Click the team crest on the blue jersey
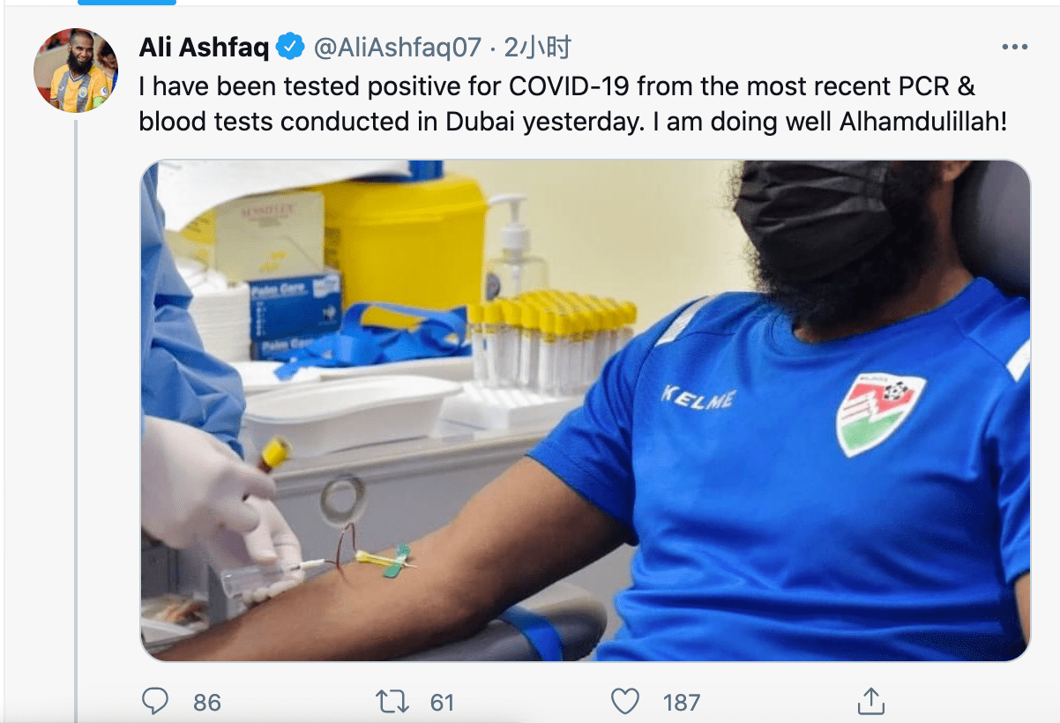The width and height of the screenshot is (1060, 723). coord(879,413)
